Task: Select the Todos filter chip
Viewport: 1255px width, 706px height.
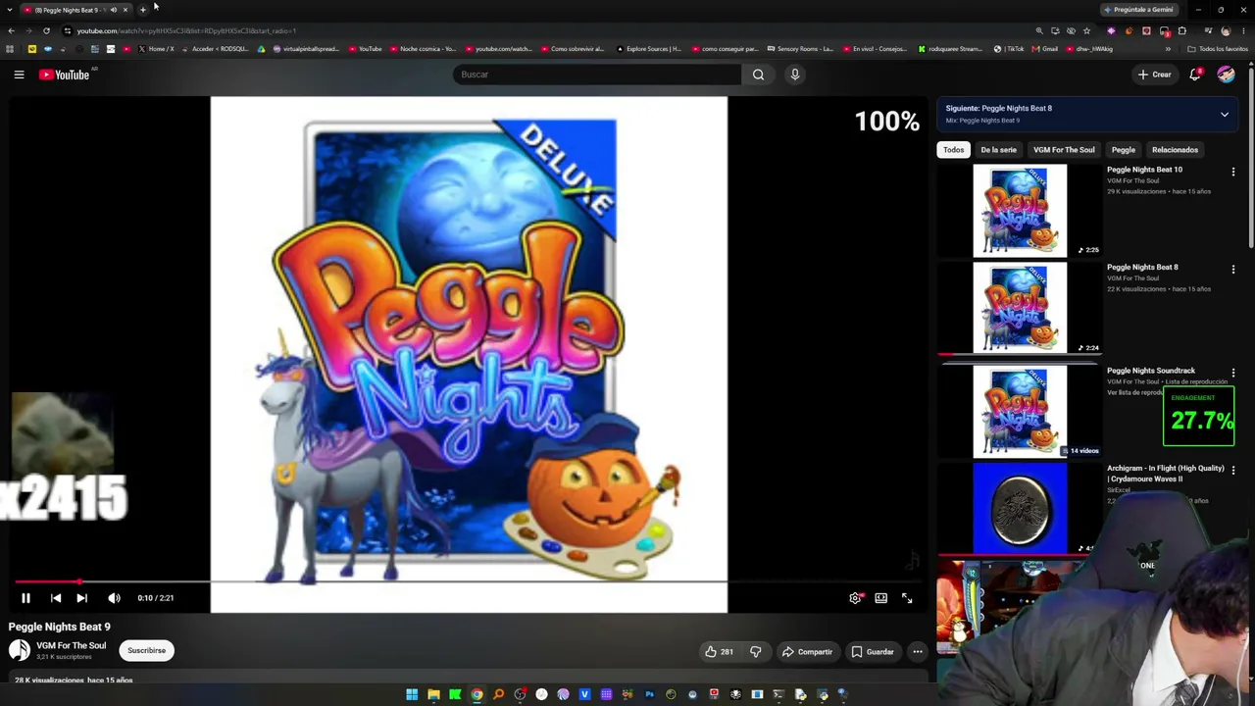Action: coord(954,150)
